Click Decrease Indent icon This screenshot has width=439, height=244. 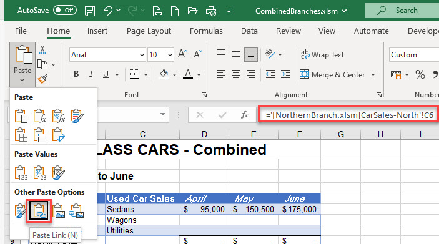270,74
